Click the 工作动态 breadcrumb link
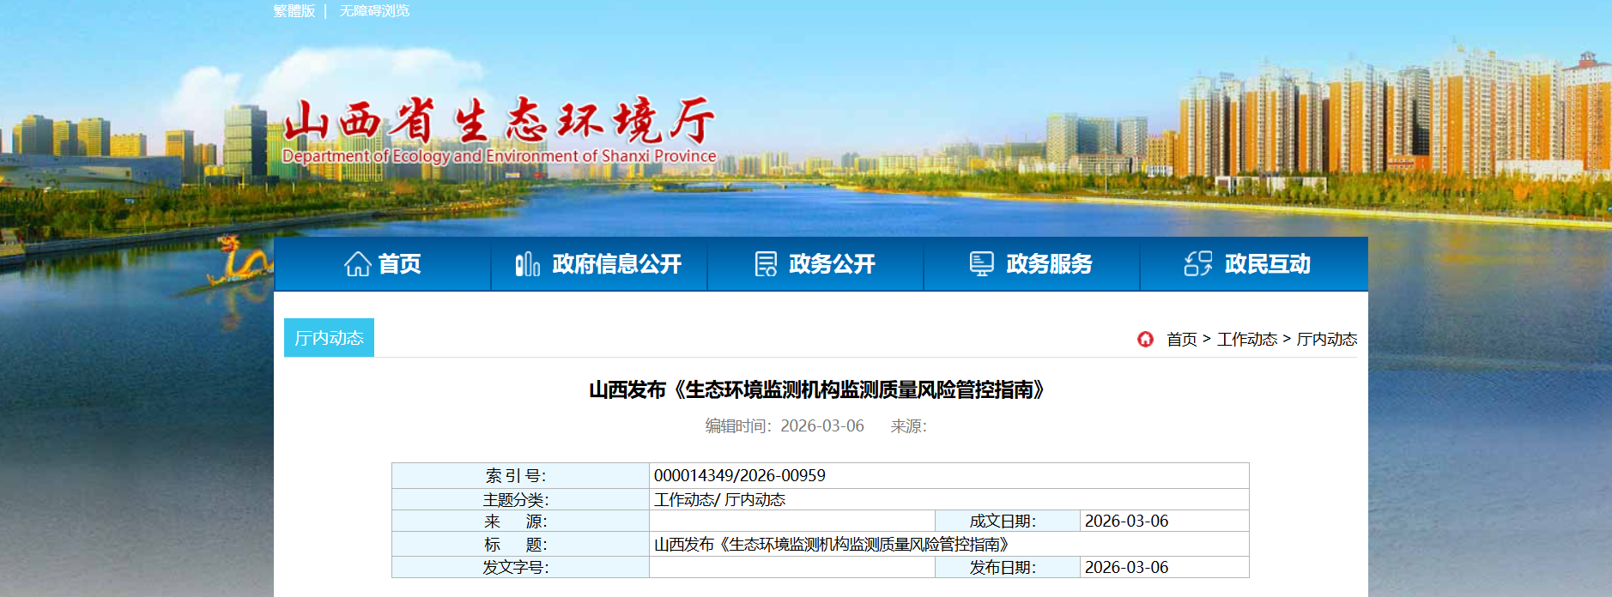The width and height of the screenshot is (1612, 597). (1246, 340)
